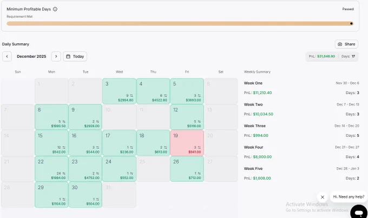Select the December 18 day cell
The image size is (368, 218).
point(153,143)
